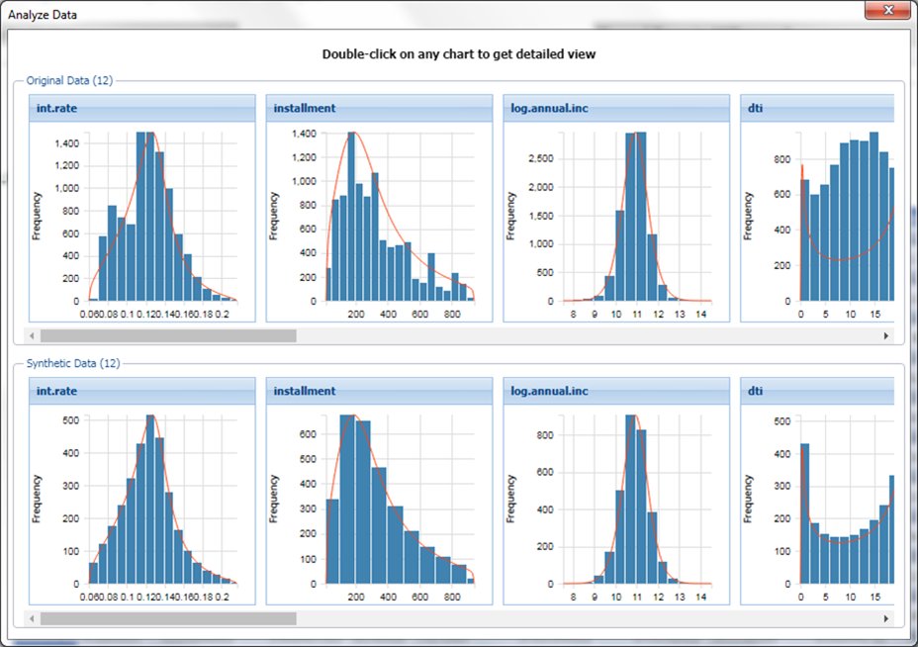Click the Original Data horizontal scrollbar thumb
918x647 pixels.
(x=168, y=336)
